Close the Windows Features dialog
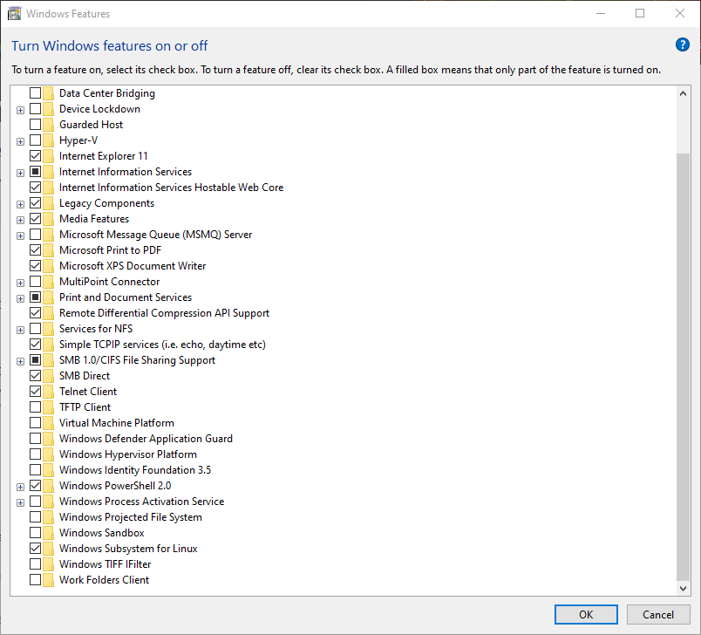This screenshot has width=701, height=635. coord(679,13)
